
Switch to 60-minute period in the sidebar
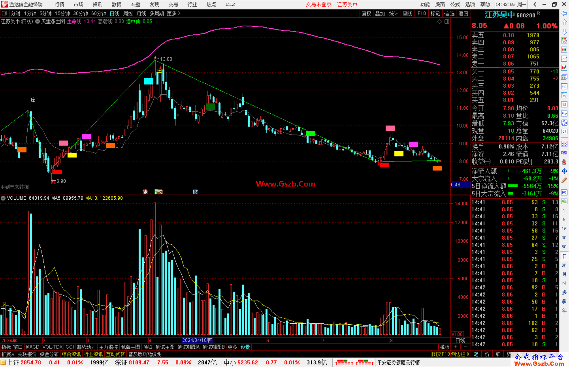564,247
